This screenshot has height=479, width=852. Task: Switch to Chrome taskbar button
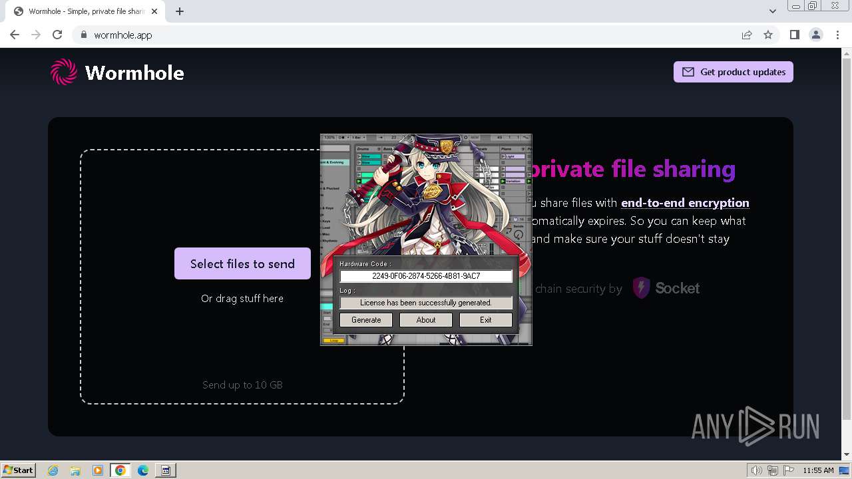pyautogui.click(x=120, y=470)
